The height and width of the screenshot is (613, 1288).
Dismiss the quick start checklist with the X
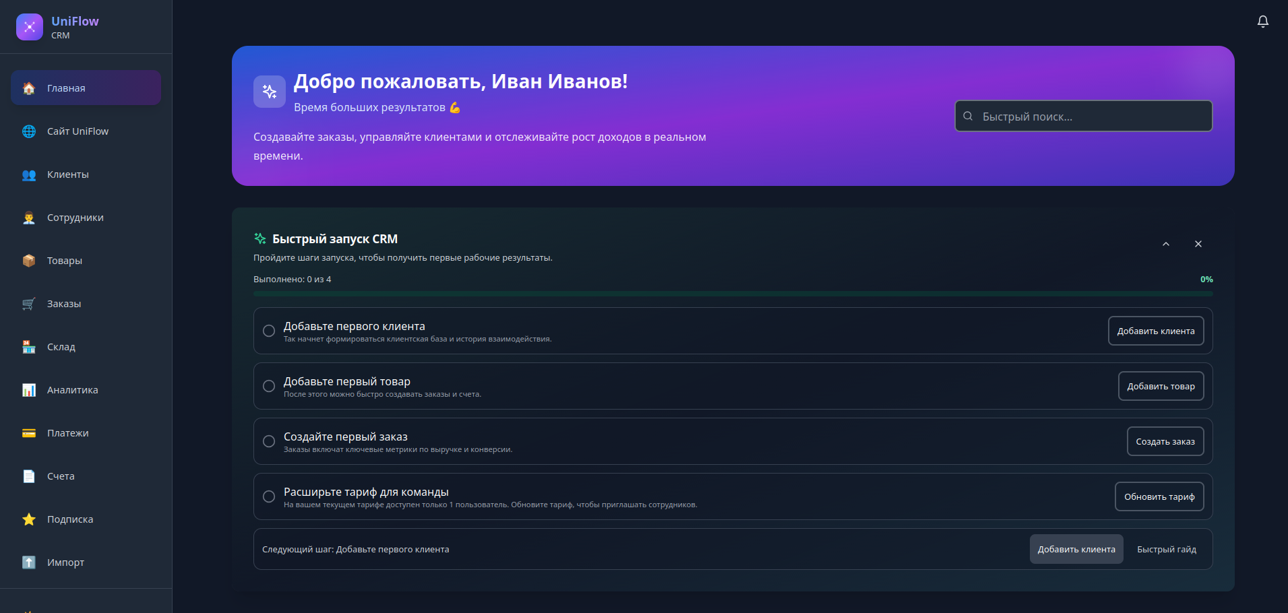1198,244
